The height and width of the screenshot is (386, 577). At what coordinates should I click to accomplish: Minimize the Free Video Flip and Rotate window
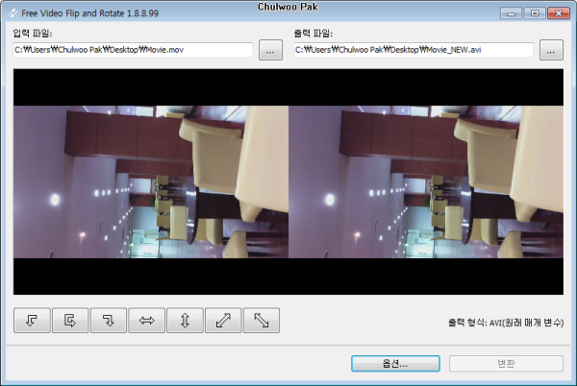click(x=510, y=13)
